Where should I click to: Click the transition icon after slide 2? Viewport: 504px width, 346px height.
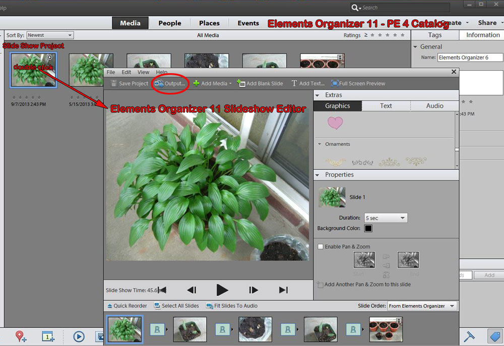[222, 329]
